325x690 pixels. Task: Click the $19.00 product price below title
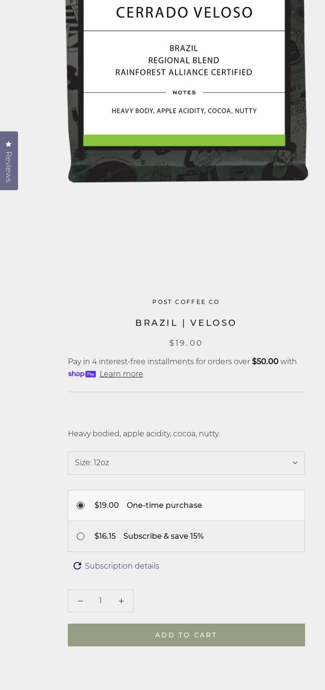(x=186, y=343)
